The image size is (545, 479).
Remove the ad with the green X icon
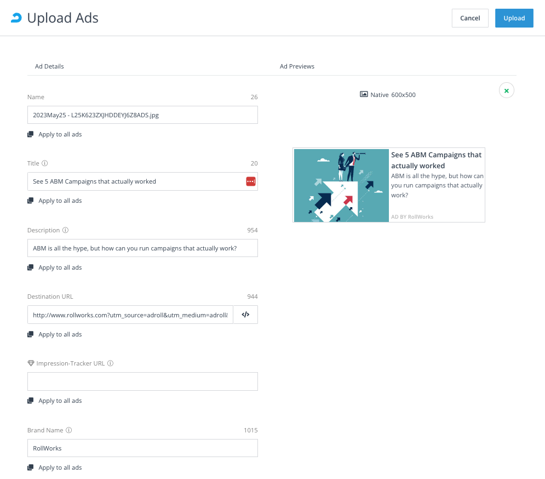coord(506,90)
